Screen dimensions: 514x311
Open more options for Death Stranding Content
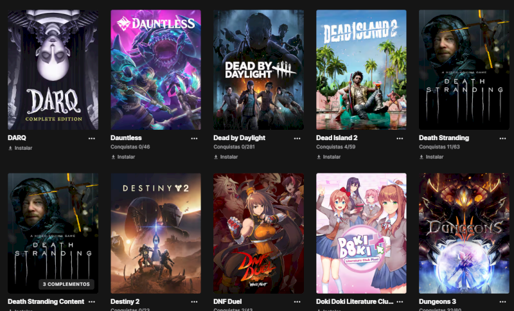(91, 301)
